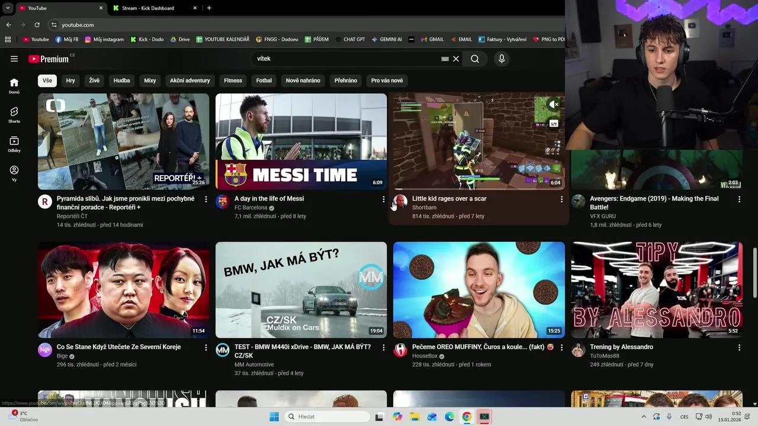Open Windows Start menu

pyautogui.click(x=274, y=417)
